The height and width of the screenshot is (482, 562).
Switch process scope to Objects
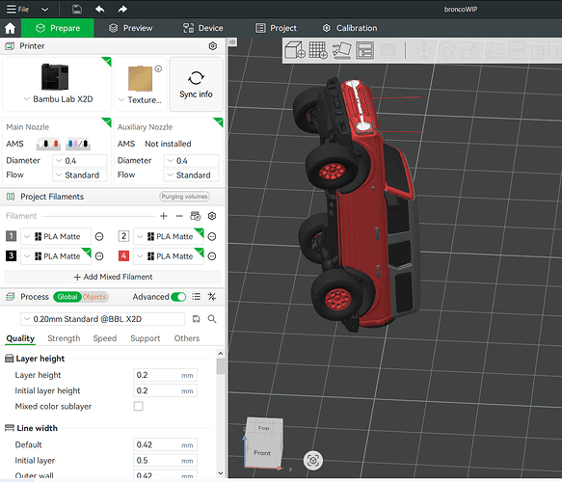click(94, 297)
